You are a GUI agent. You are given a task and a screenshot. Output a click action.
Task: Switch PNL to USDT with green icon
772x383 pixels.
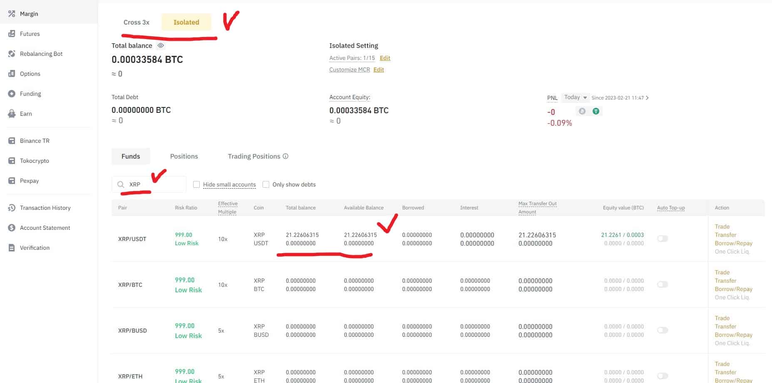click(x=596, y=111)
